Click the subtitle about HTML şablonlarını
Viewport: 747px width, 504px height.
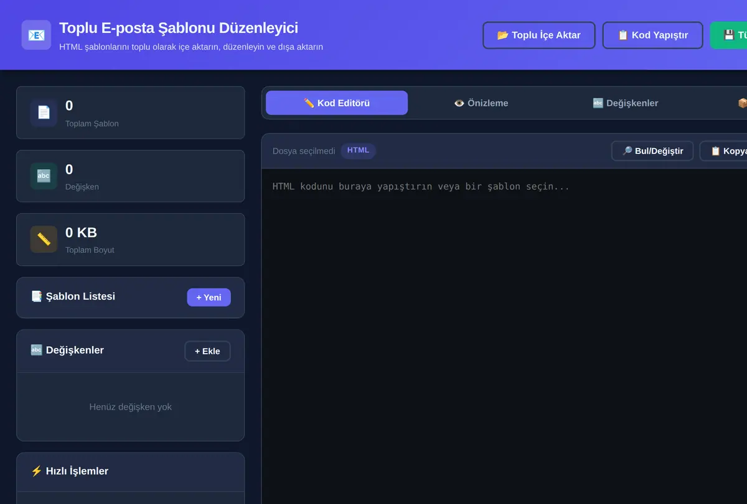coord(191,47)
